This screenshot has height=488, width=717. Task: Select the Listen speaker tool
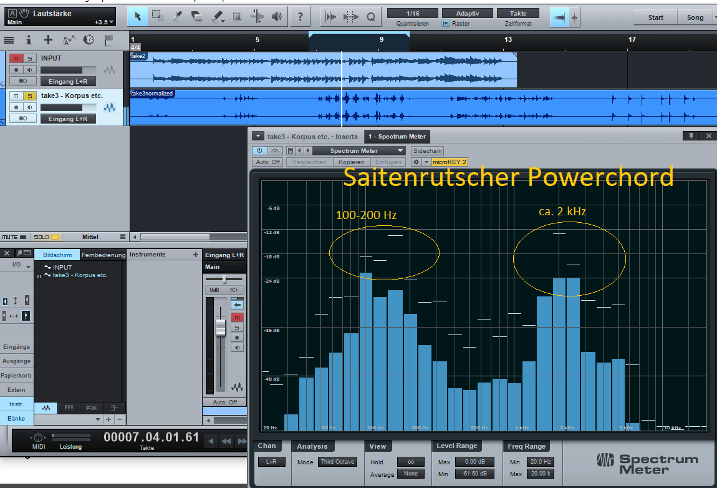click(277, 17)
